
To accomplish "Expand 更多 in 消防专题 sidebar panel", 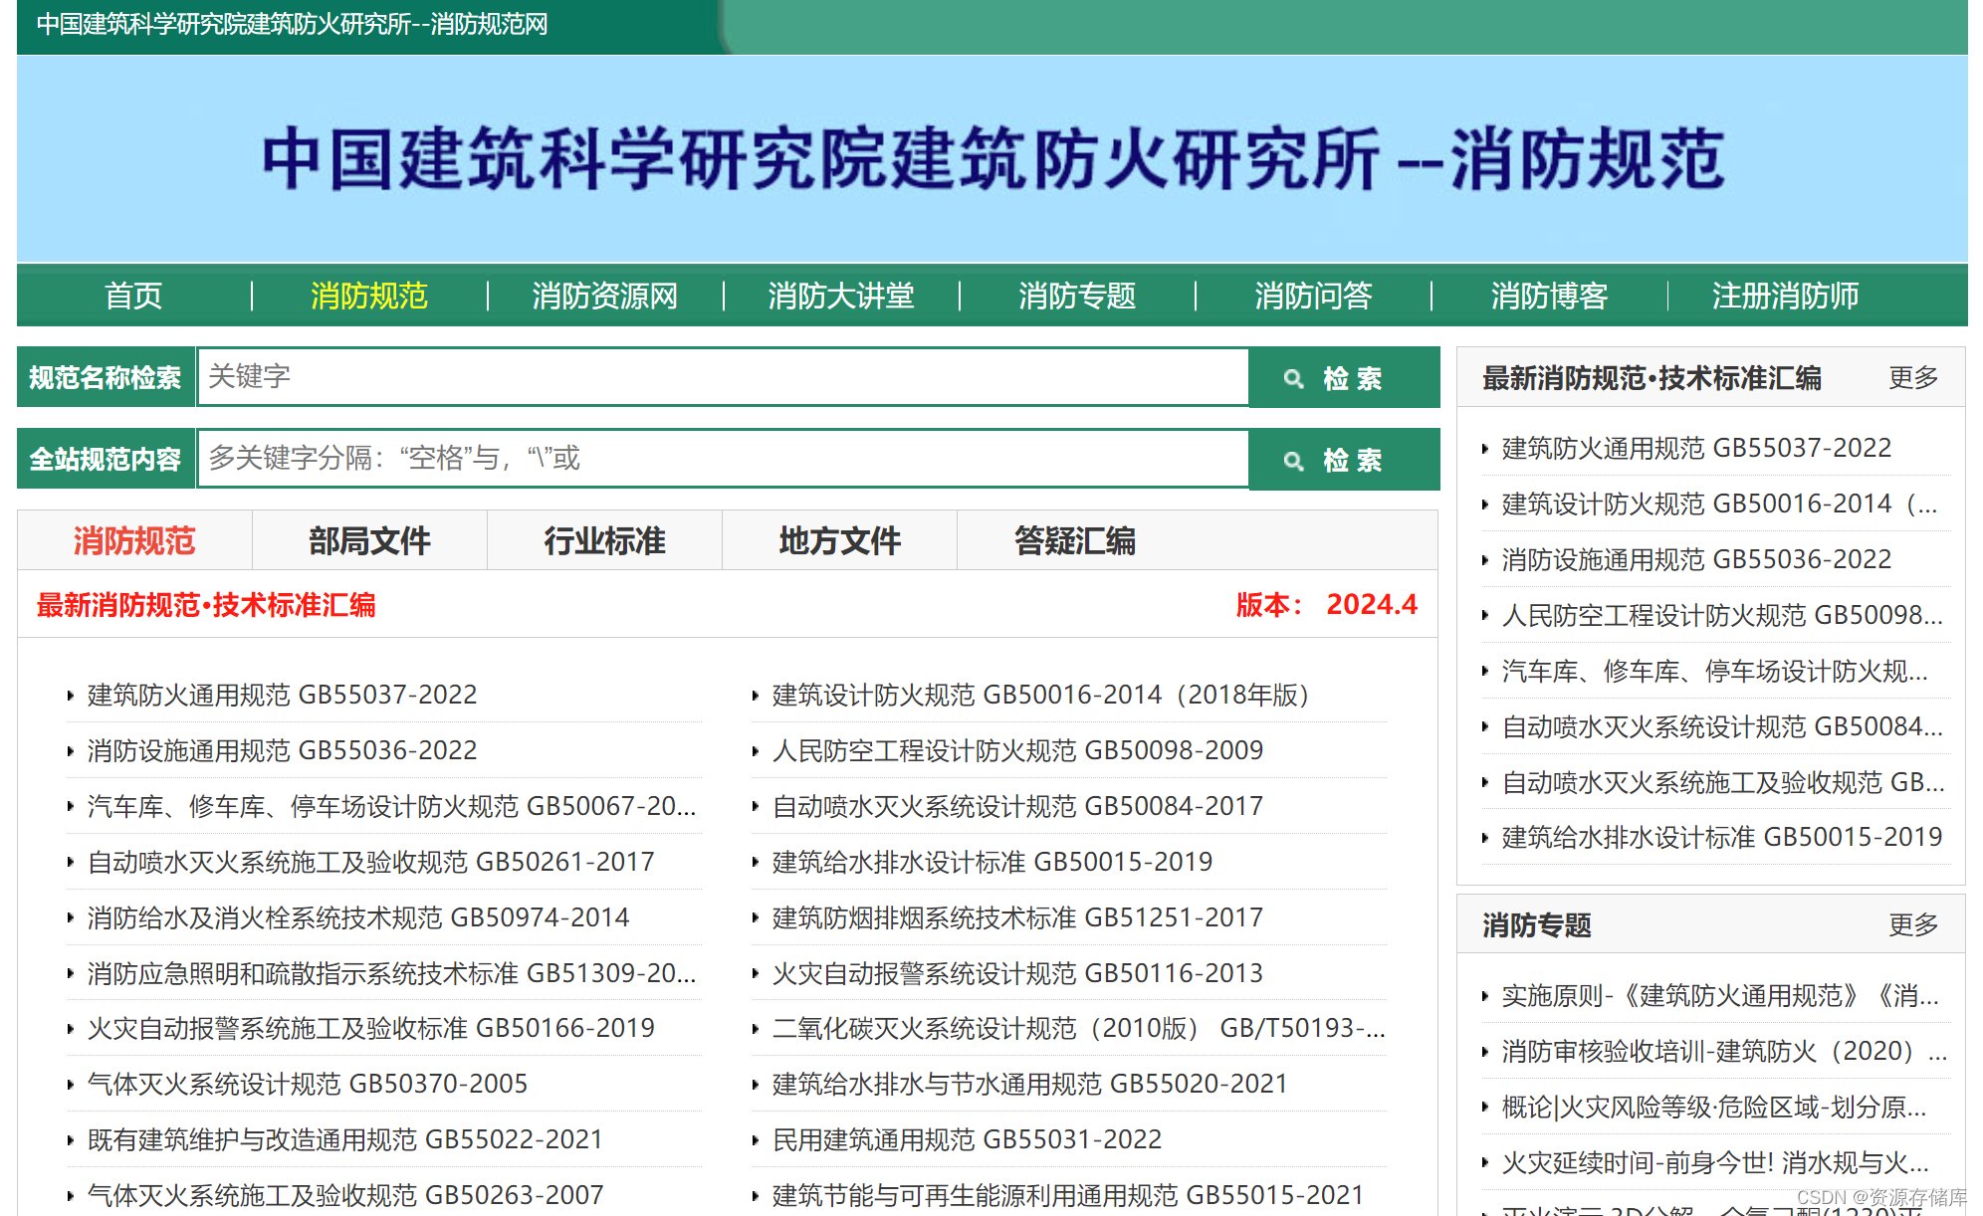I will [x=1912, y=924].
